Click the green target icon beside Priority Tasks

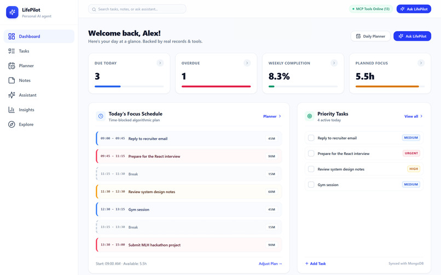click(x=310, y=116)
